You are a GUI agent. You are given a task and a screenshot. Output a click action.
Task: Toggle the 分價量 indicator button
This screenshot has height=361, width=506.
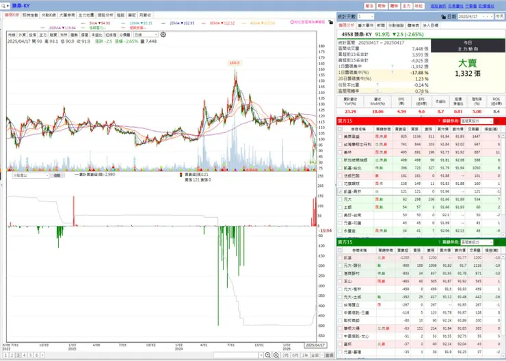[x=125, y=35]
